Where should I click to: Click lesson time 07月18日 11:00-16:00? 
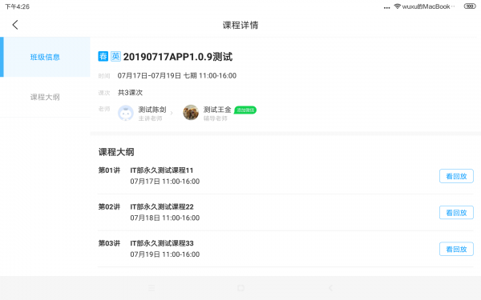[165, 218]
